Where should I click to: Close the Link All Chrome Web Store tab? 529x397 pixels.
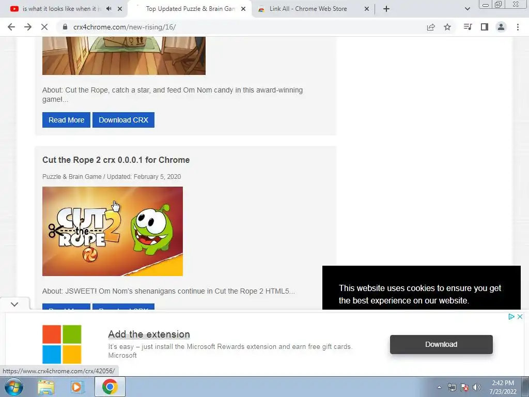click(x=367, y=9)
